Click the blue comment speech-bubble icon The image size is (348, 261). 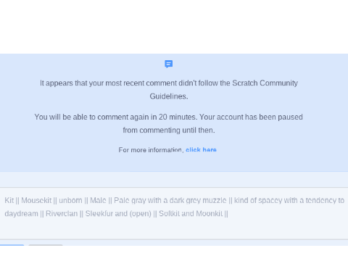tap(169, 64)
